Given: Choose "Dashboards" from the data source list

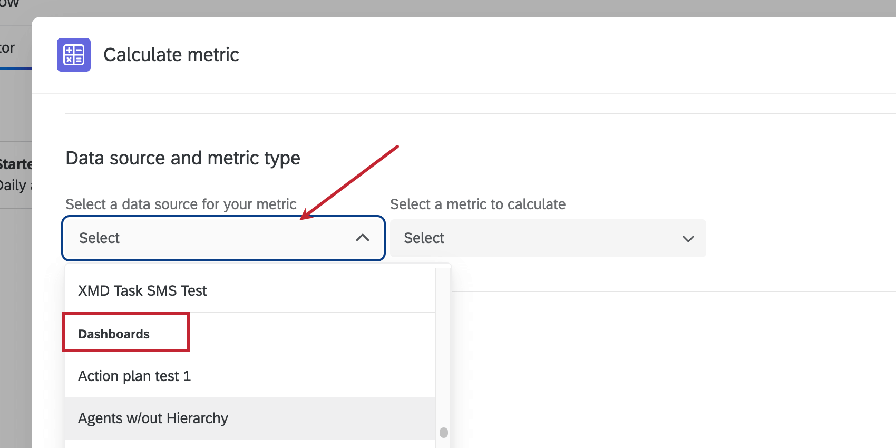Looking at the screenshot, I should [x=114, y=333].
